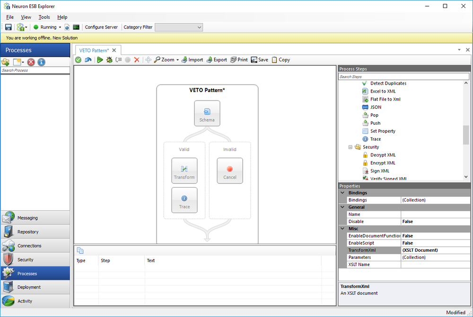473x317 pixels.
Task: Click the Process Steps vertical scrollbar thumb
Action: point(466,135)
